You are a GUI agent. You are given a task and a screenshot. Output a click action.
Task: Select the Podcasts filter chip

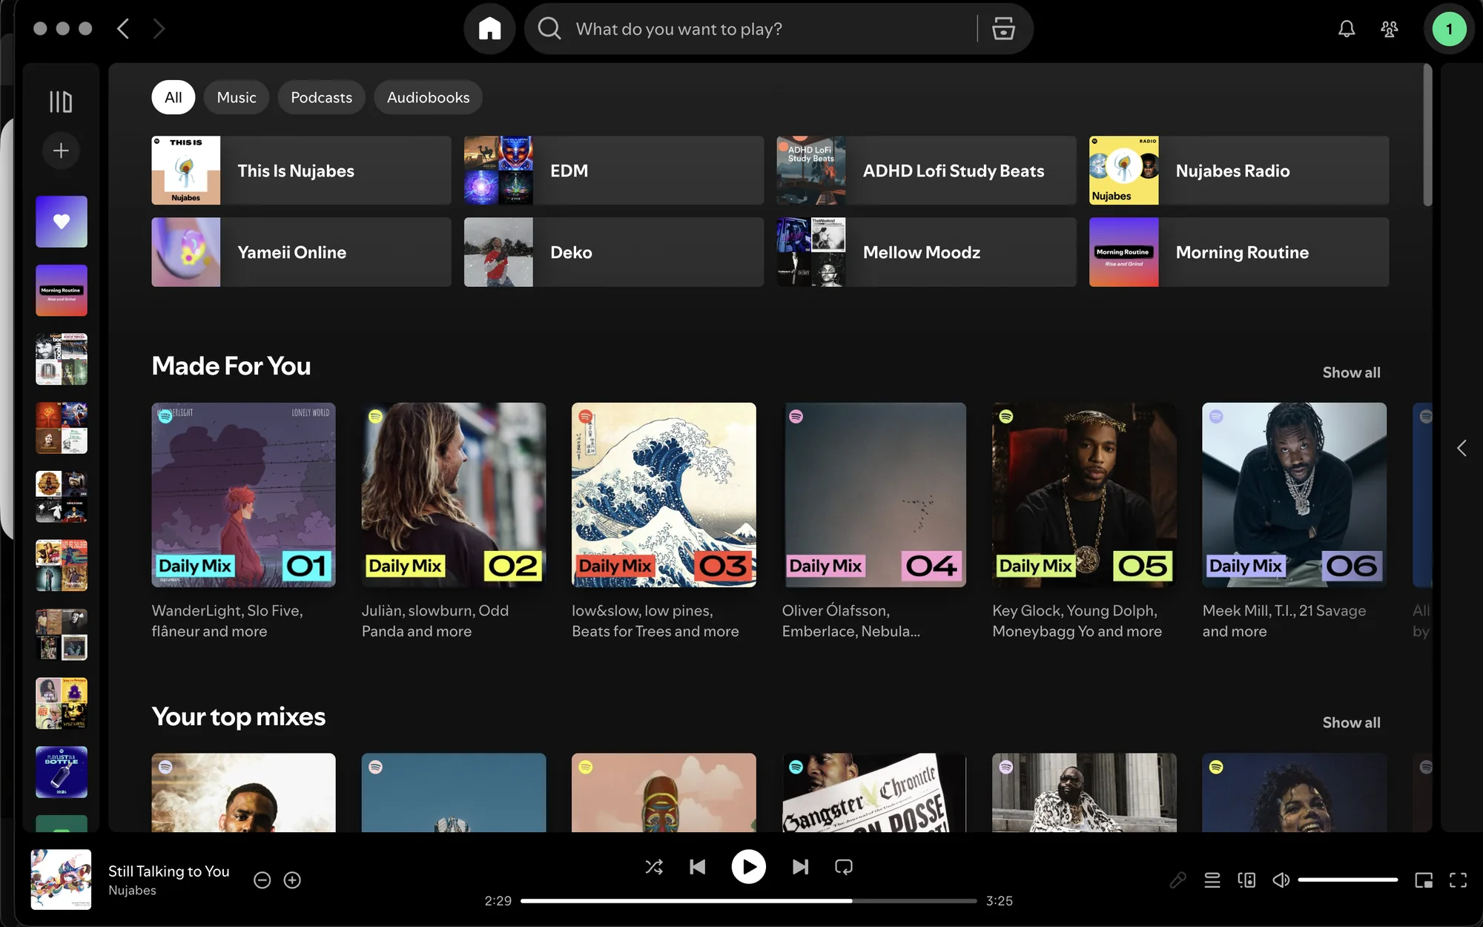[x=321, y=97]
